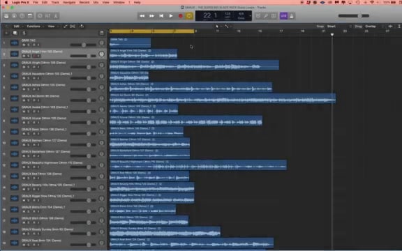Toggle Catch Playhead icon in the tracks menu bar
Image resolution: width=402 pixels, height=251 pixels.
(x=82, y=26)
